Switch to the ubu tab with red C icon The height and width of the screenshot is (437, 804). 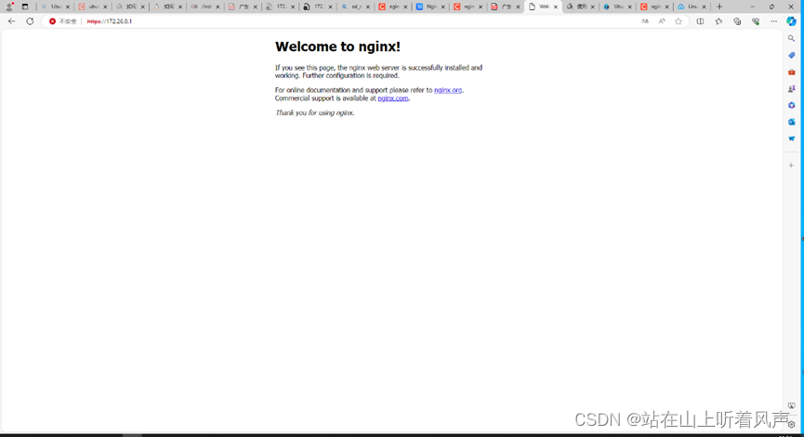pyautogui.click(x=93, y=7)
